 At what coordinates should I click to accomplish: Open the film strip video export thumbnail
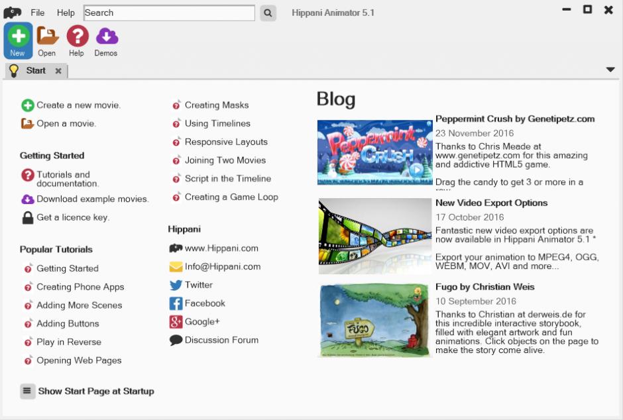pos(374,236)
